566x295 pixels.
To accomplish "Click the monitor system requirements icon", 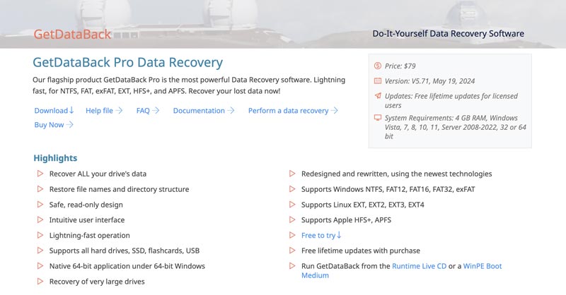I will click(378, 117).
